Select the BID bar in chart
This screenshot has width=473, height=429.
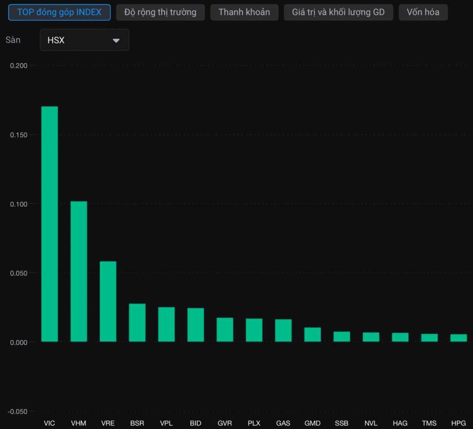(196, 325)
